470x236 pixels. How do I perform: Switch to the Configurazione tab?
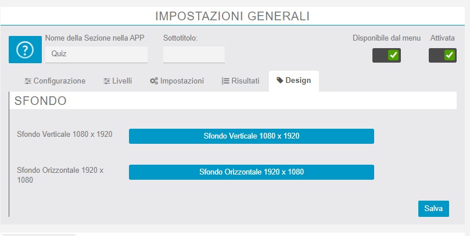(59, 81)
